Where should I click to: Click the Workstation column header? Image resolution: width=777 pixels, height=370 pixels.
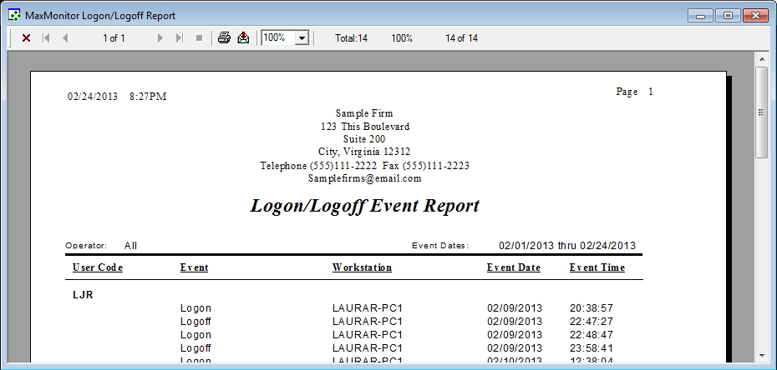click(362, 267)
